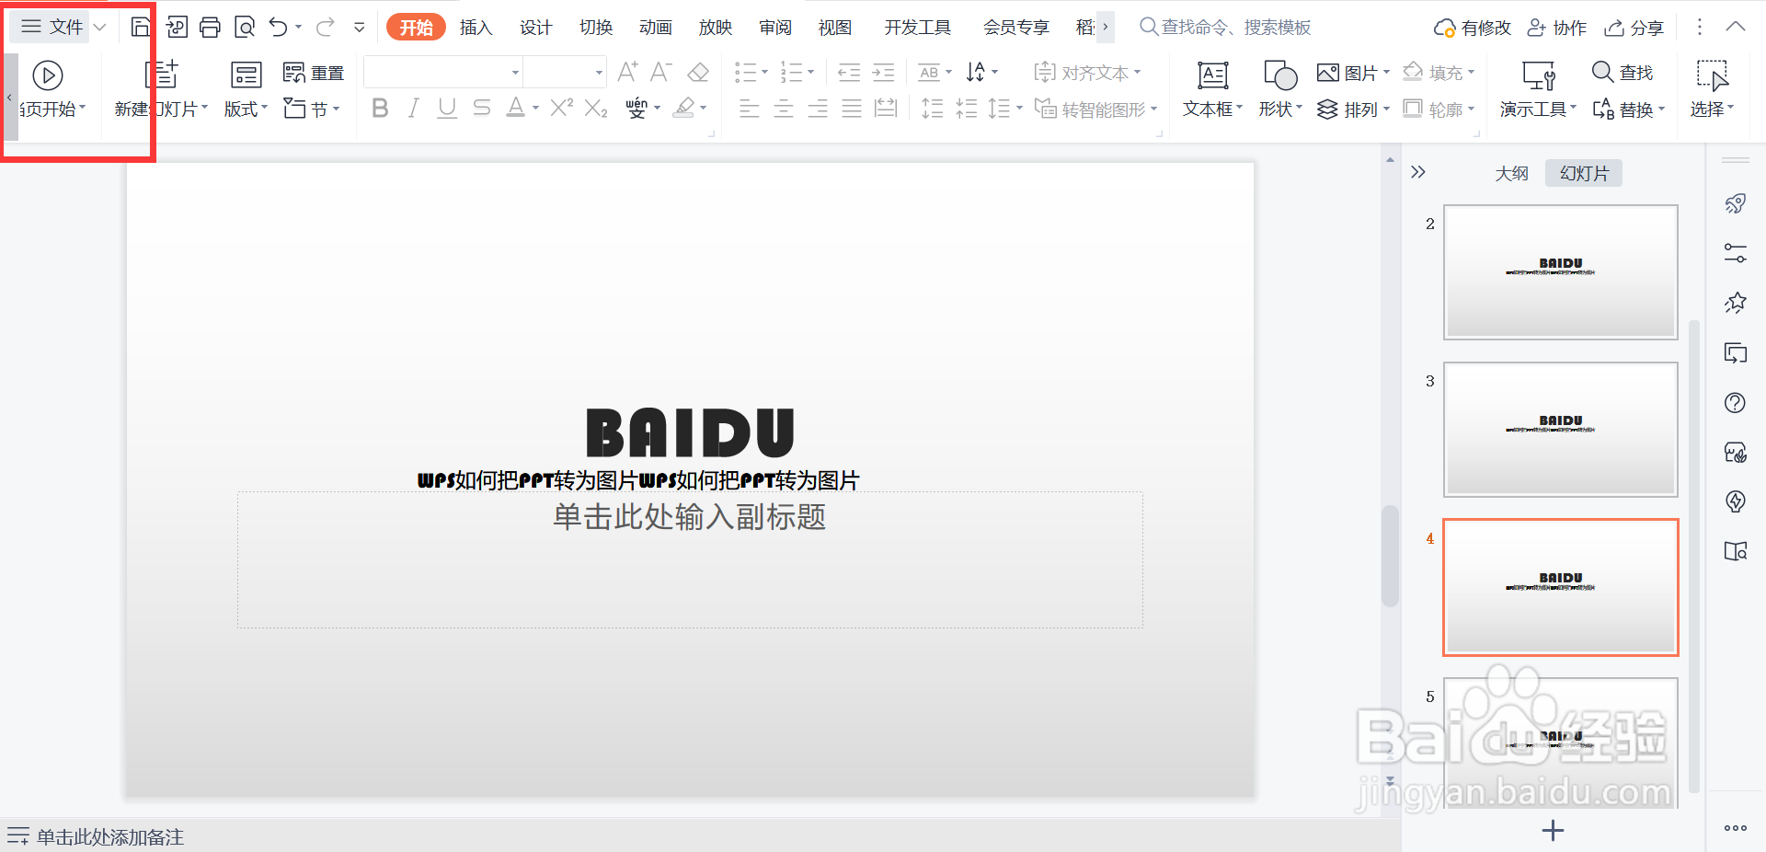The image size is (1766, 852).
Task: Toggle Strikethrough formatting
Action: point(481,109)
